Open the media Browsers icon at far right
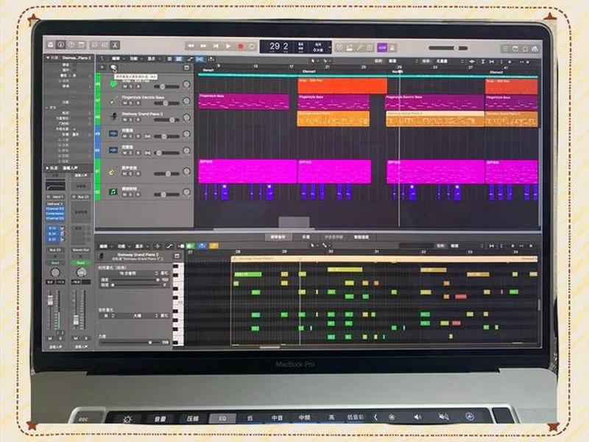This screenshot has width=589, height=442. coord(535,49)
